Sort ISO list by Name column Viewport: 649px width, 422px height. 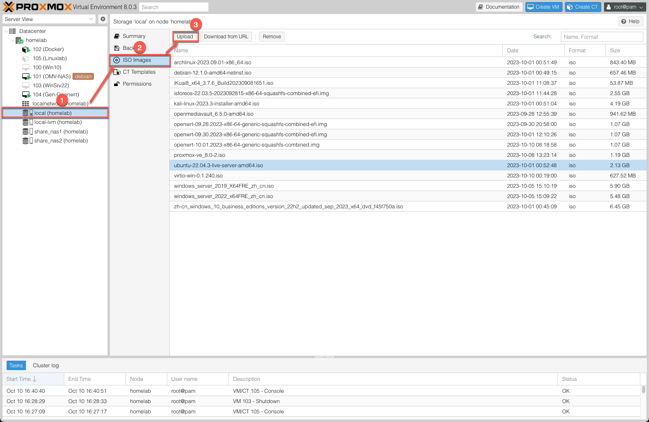pos(336,51)
